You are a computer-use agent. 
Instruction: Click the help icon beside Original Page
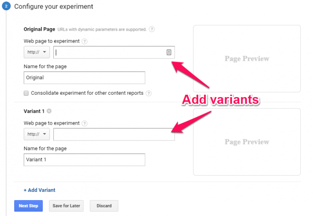click(152, 29)
